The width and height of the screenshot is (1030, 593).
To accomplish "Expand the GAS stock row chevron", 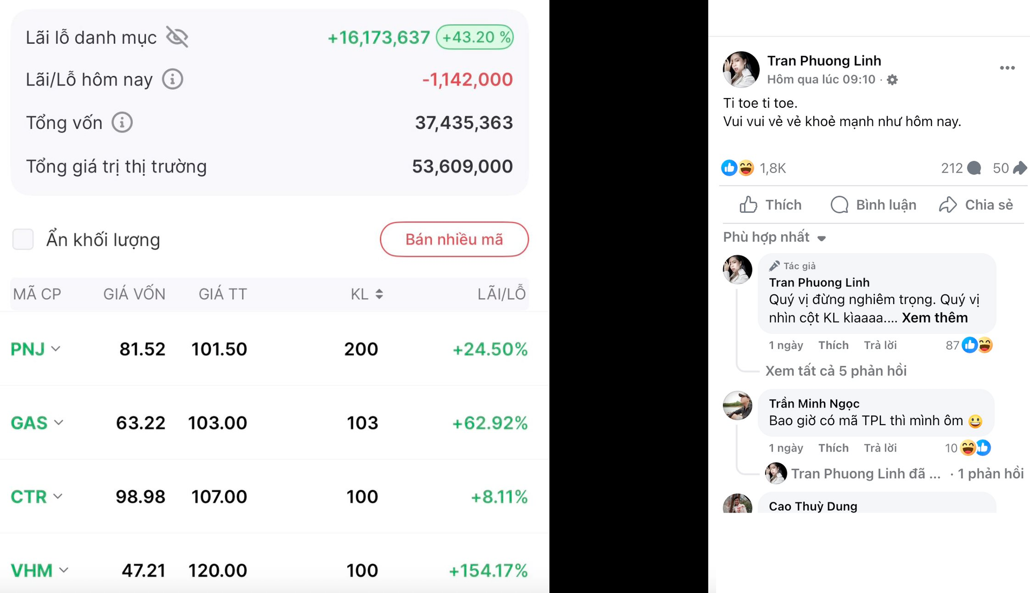I will 59,423.
